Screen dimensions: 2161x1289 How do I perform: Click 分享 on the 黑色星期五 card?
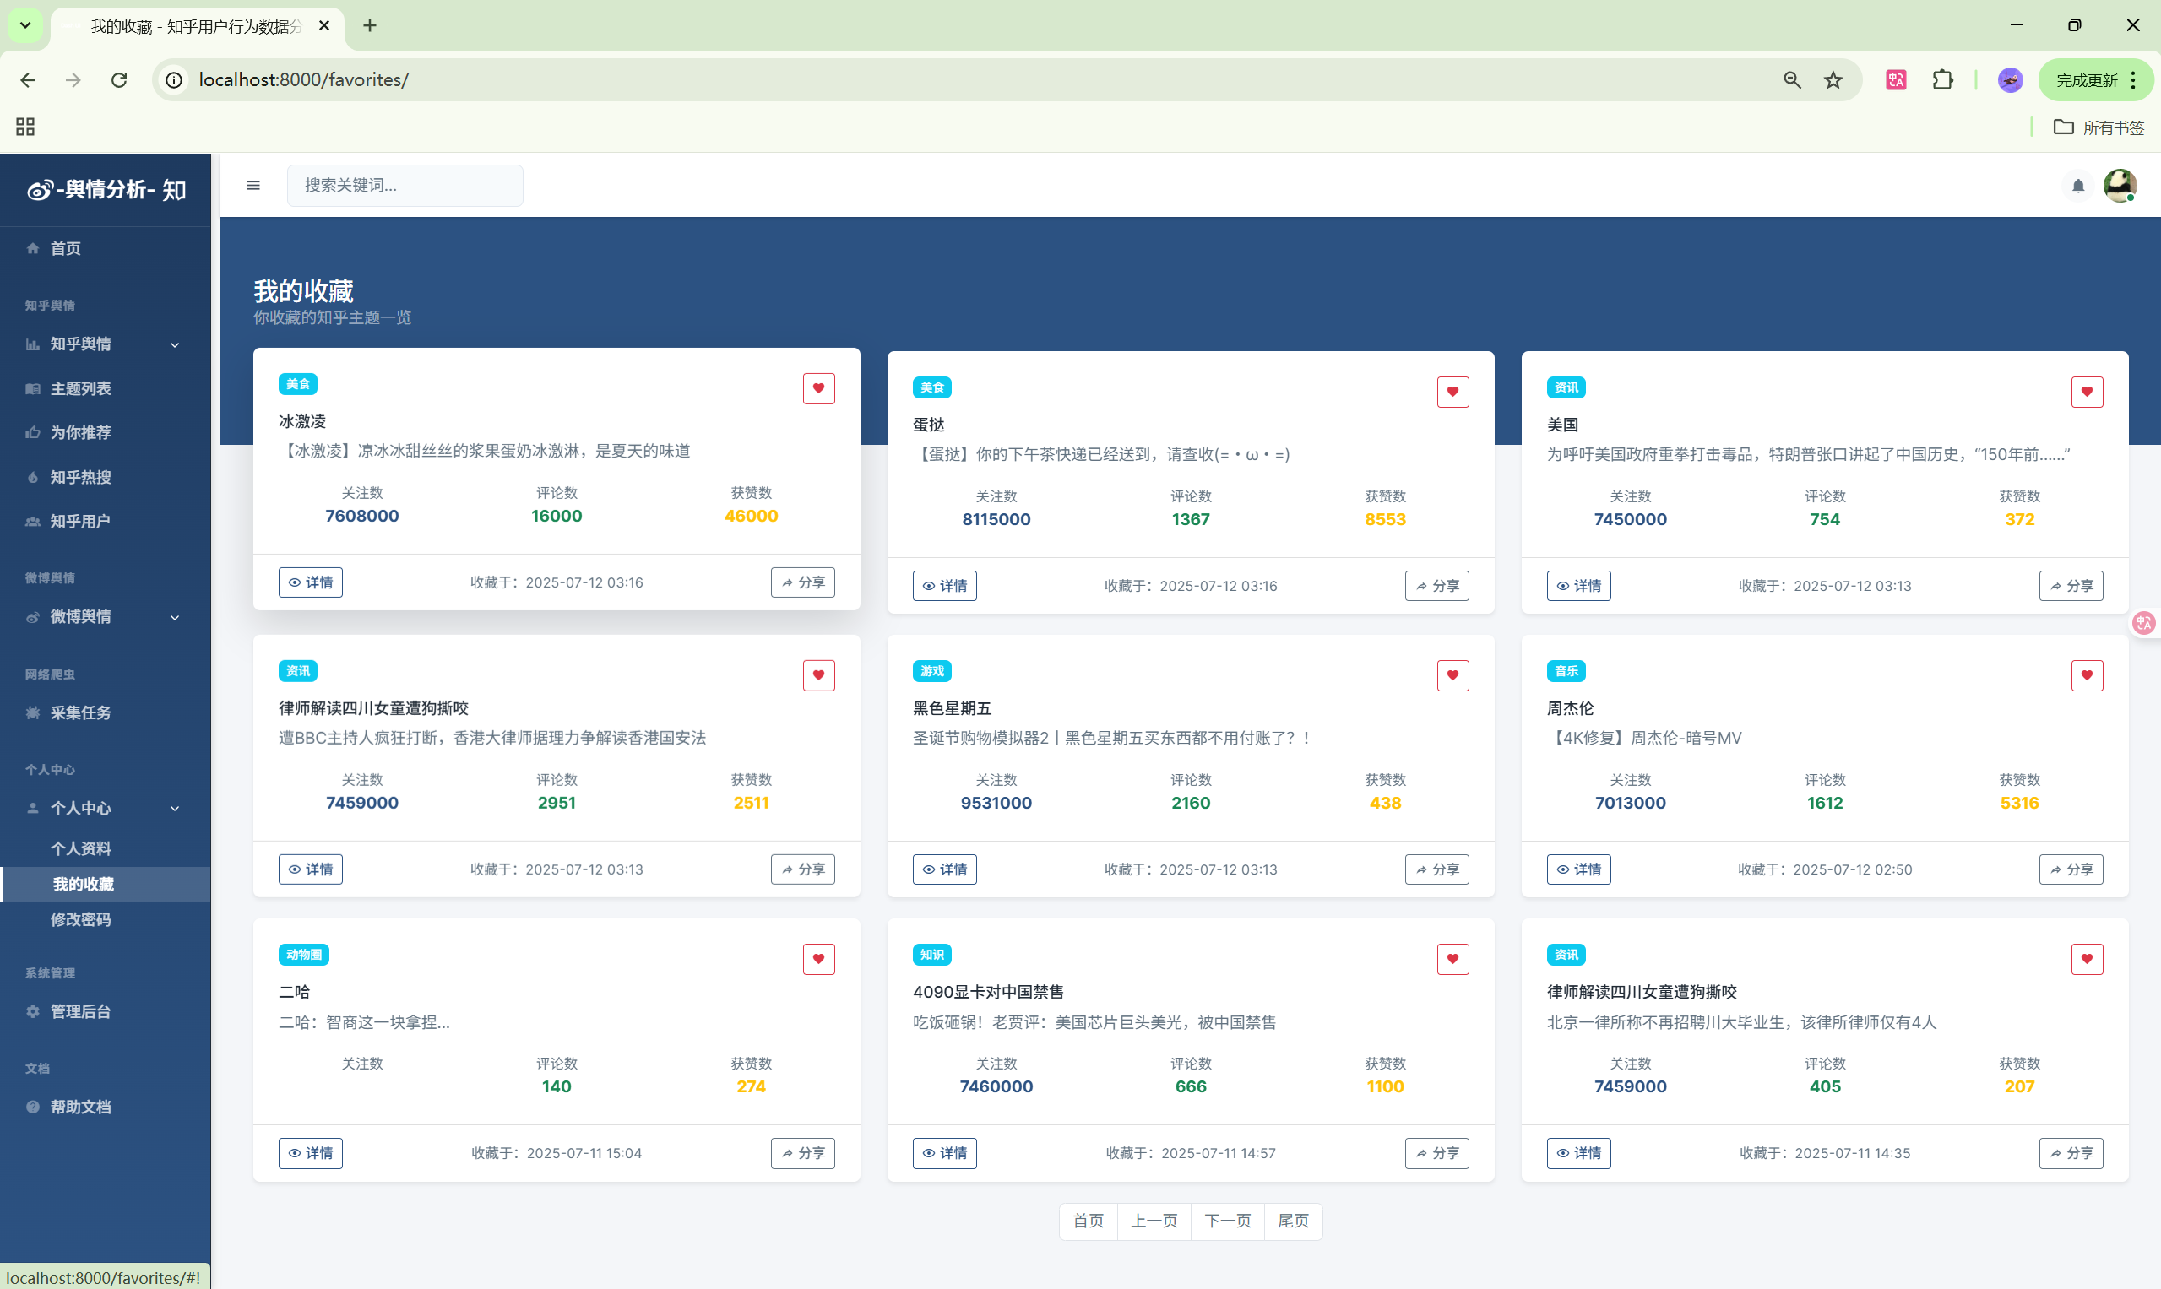pos(1436,869)
